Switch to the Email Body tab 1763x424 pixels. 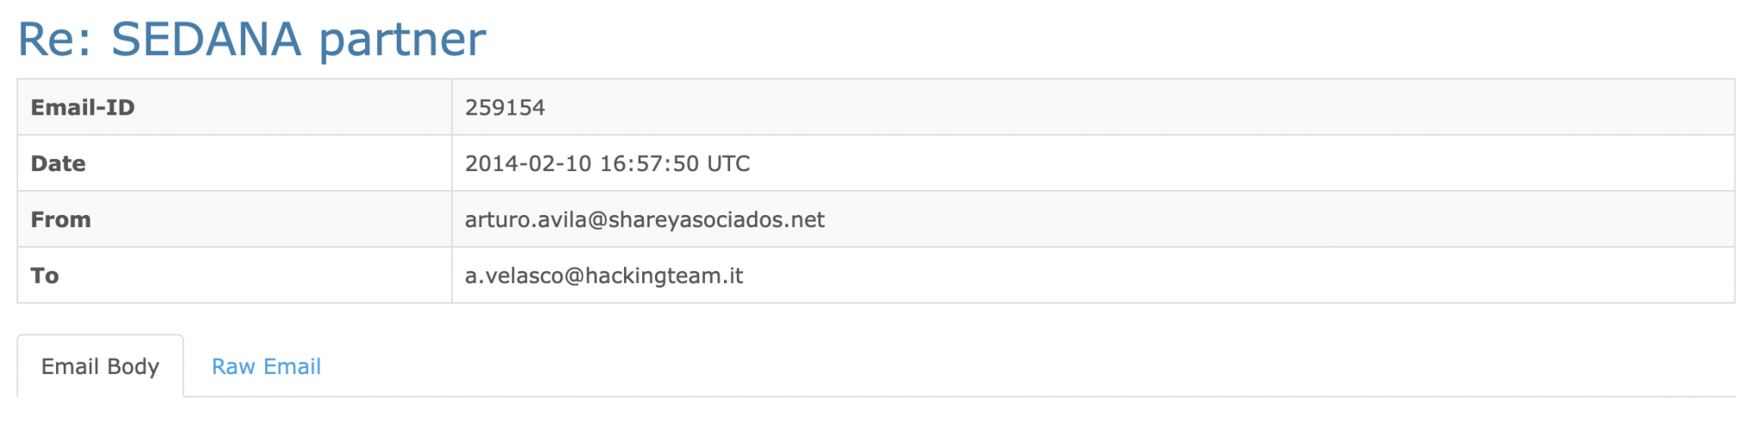[100, 366]
